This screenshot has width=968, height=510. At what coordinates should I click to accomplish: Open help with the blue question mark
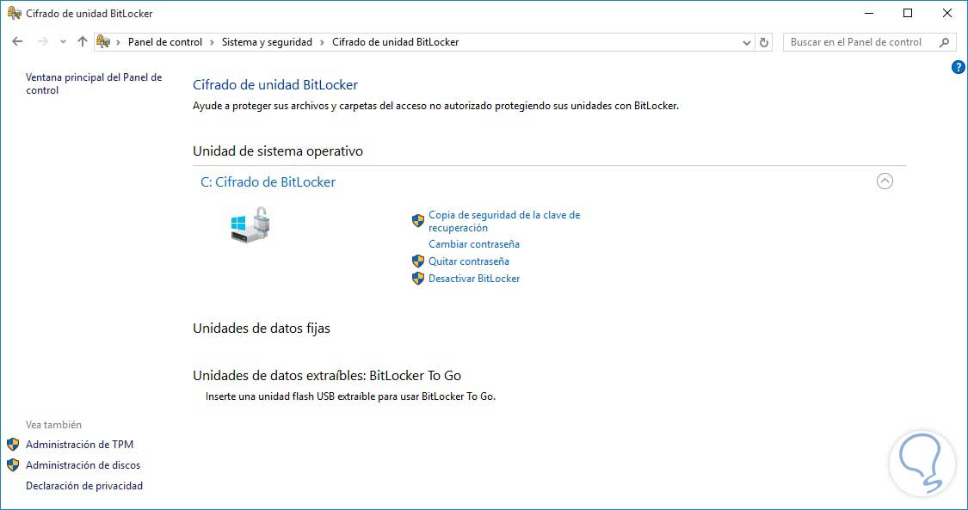click(959, 67)
